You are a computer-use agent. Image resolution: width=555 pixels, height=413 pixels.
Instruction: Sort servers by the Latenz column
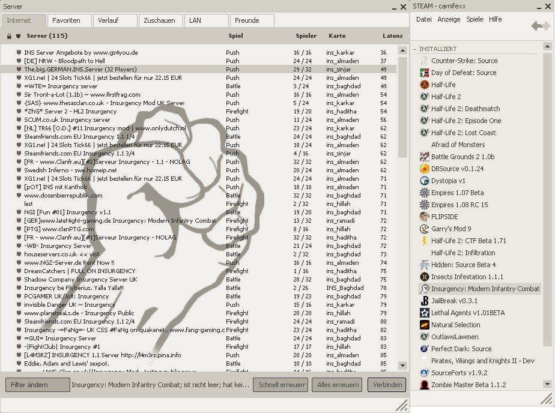click(x=393, y=35)
